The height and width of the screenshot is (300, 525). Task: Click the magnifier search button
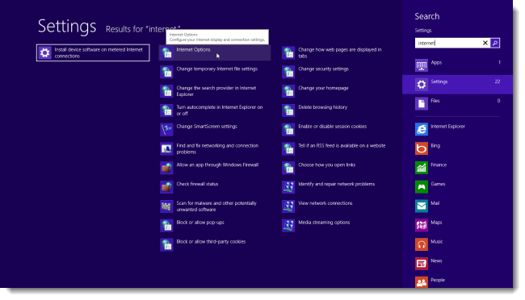[495, 43]
